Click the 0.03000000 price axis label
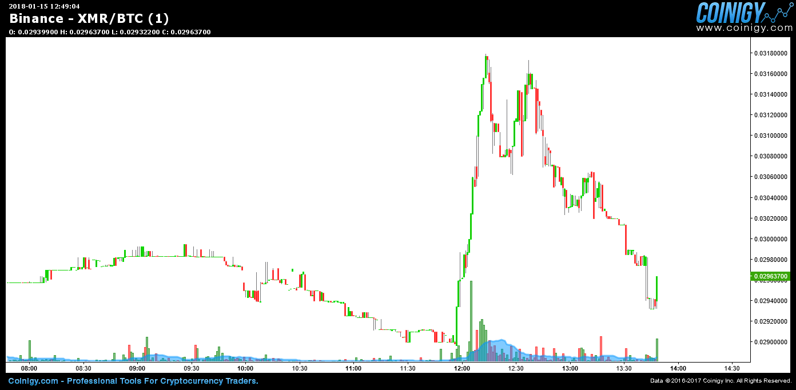This screenshot has width=796, height=390. point(772,239)
